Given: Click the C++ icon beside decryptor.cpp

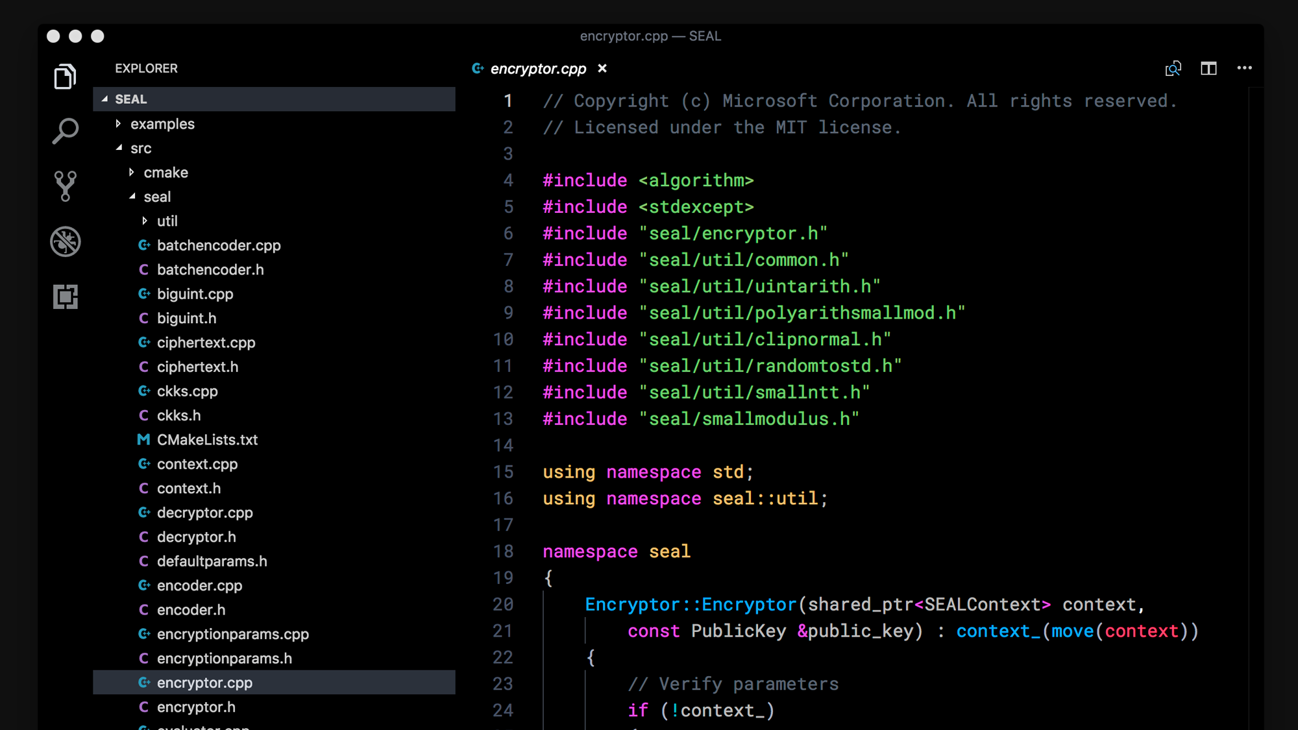Looking at the screenshot, I should 144,513.
